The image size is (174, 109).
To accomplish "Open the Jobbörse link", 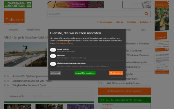I will tap(119, 22).
